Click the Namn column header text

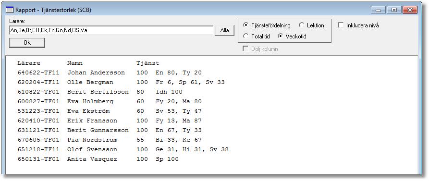pyautogui.click(x=75, y=63)
